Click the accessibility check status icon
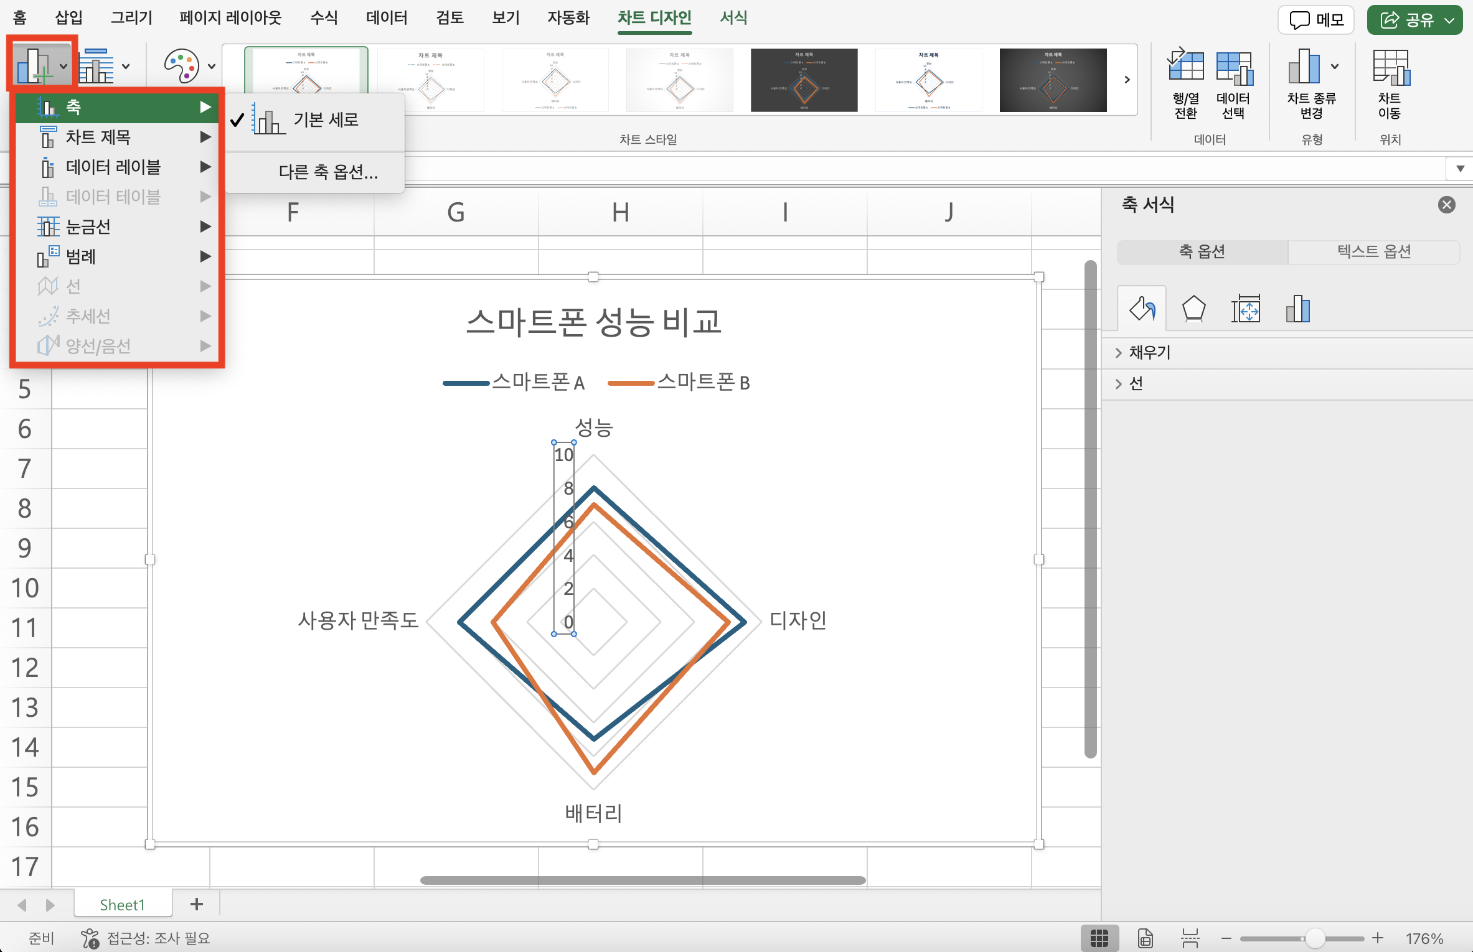The image size is (1473, 952). 90,938
